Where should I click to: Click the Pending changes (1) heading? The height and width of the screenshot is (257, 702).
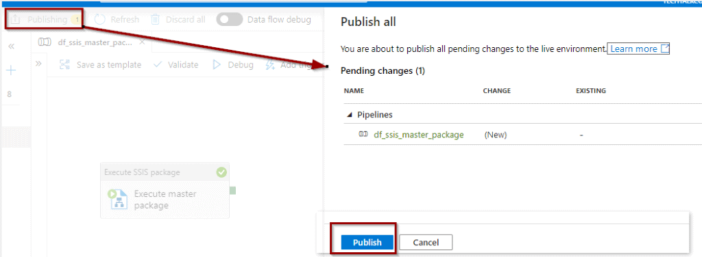tap(383, 71)
